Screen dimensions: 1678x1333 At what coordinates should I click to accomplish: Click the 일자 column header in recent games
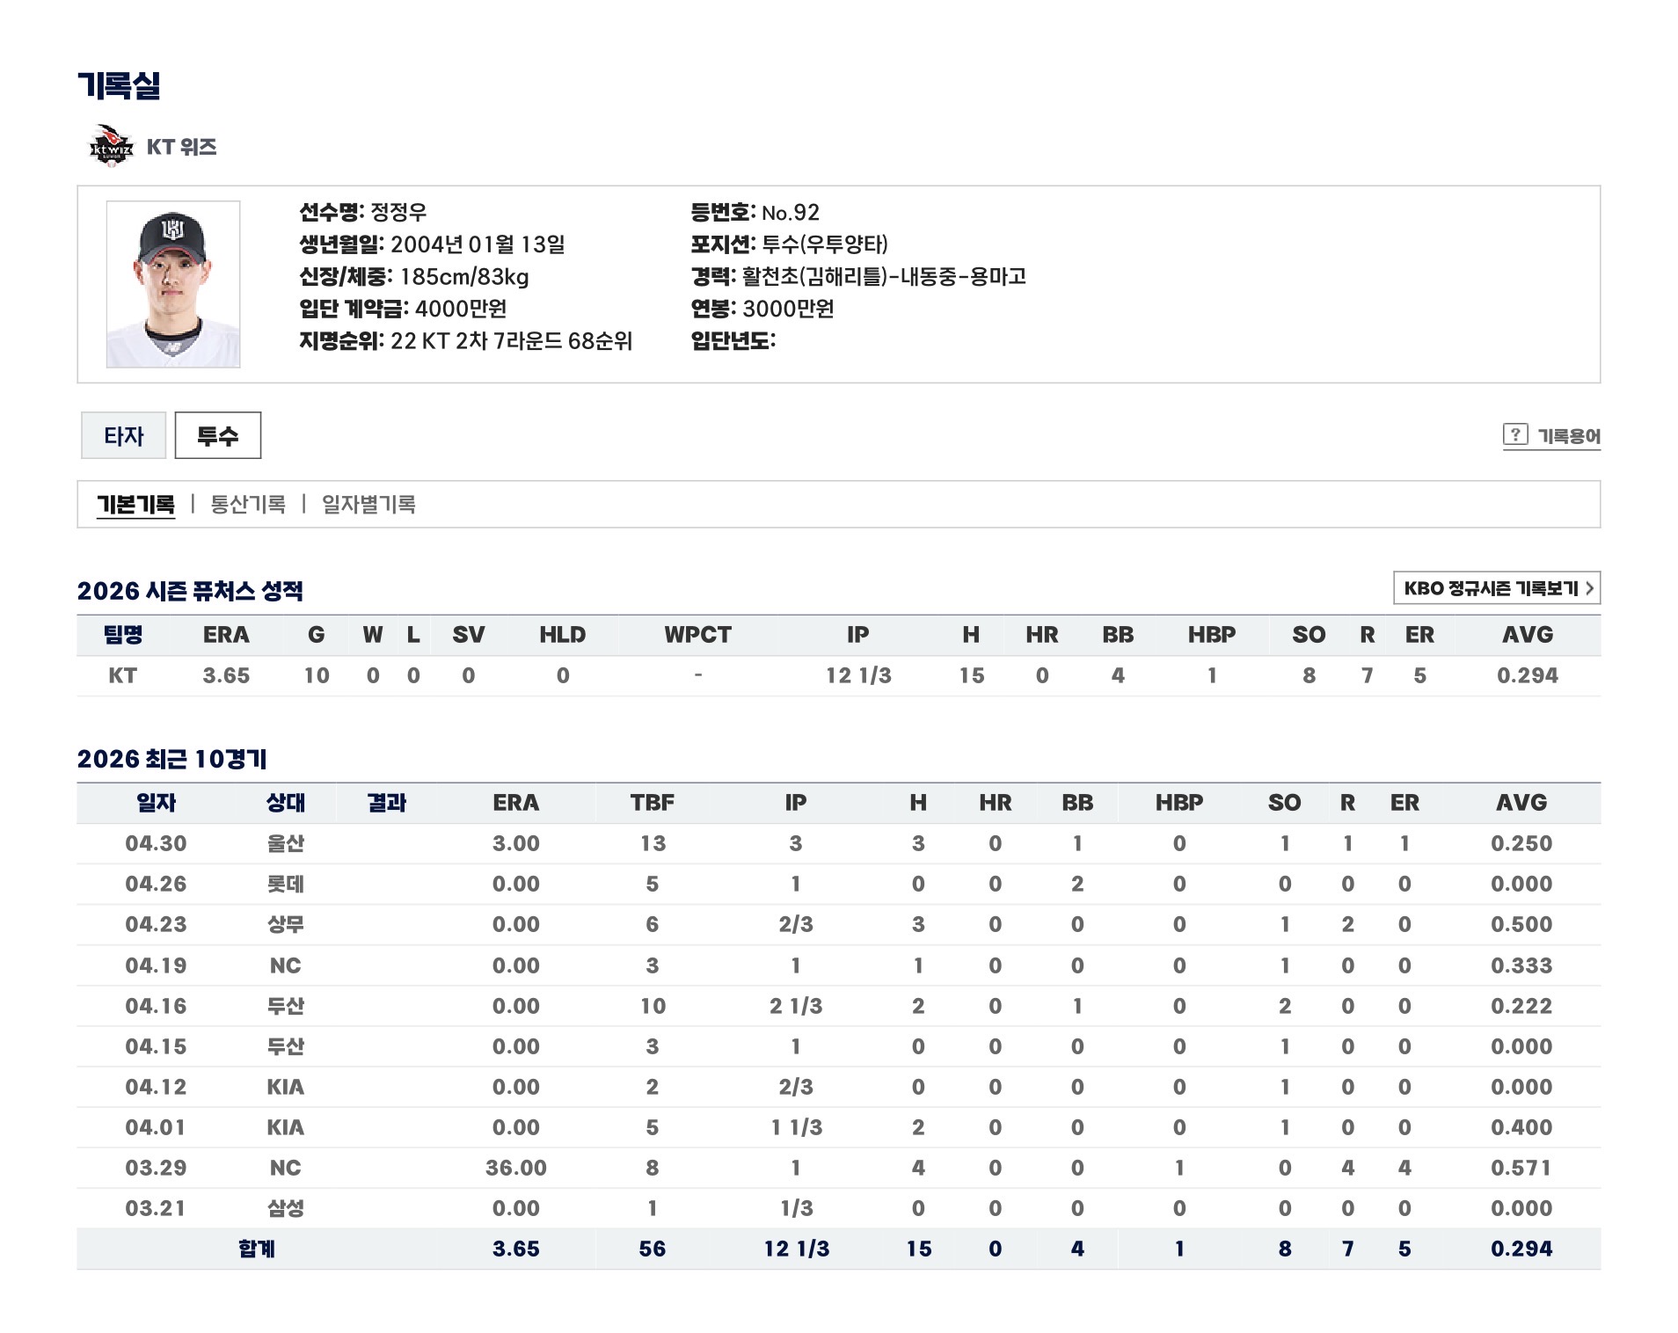[x=156, y=803]
